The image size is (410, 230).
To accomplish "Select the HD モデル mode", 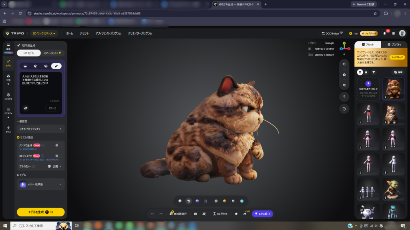I will (x=29, y=53).
